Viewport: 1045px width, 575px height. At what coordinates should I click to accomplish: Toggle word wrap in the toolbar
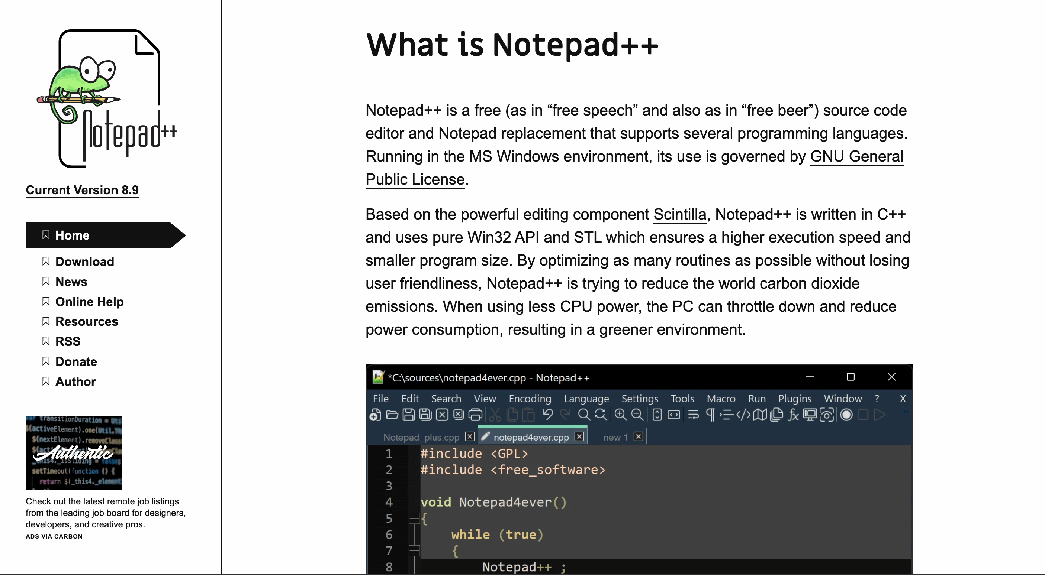[x=694, y=415]
